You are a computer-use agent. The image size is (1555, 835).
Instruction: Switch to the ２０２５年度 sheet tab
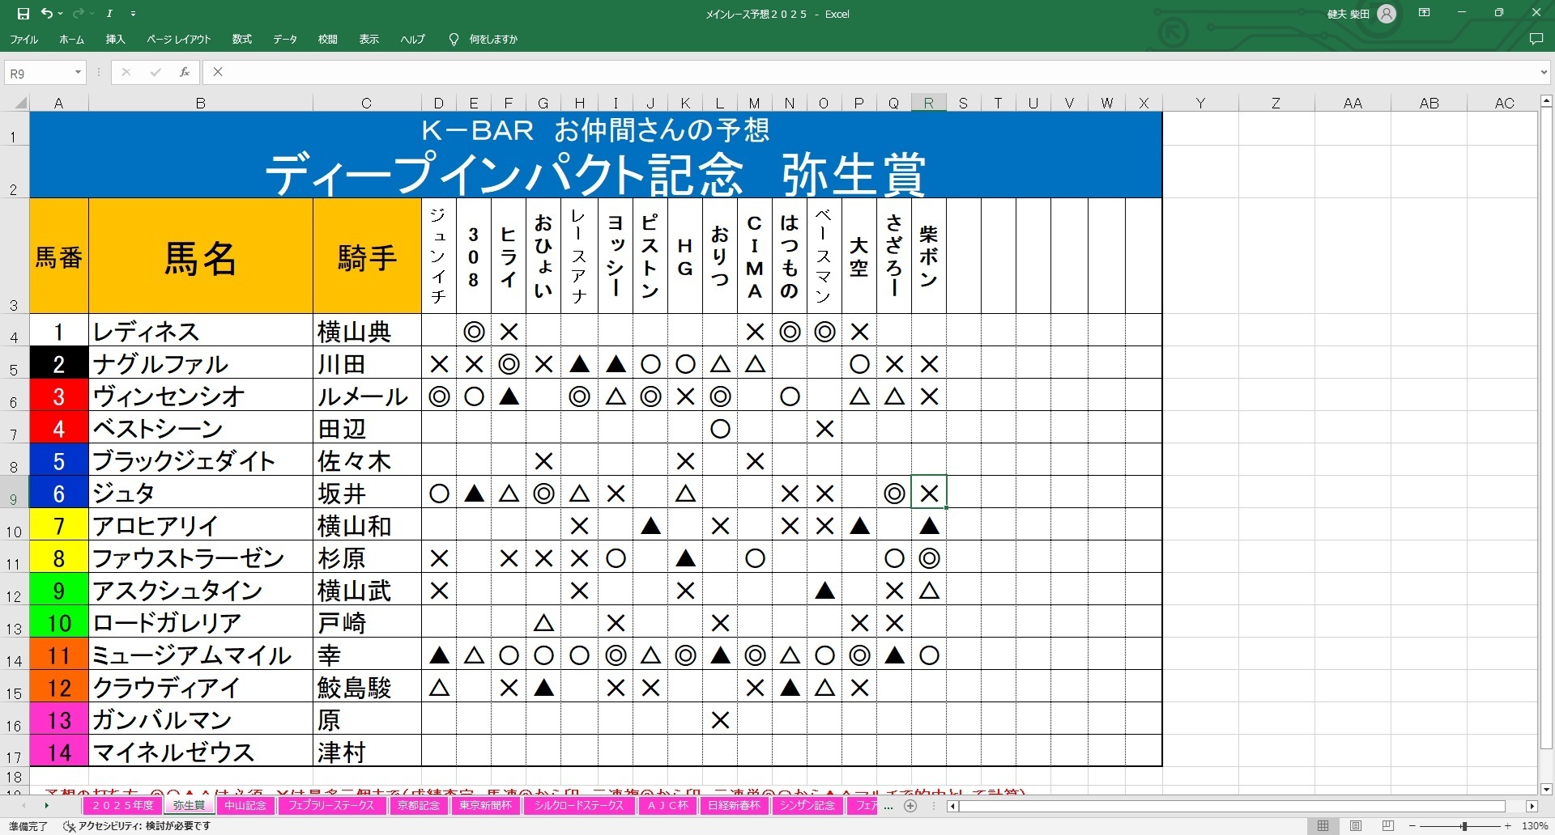click(x=122, y=806)
